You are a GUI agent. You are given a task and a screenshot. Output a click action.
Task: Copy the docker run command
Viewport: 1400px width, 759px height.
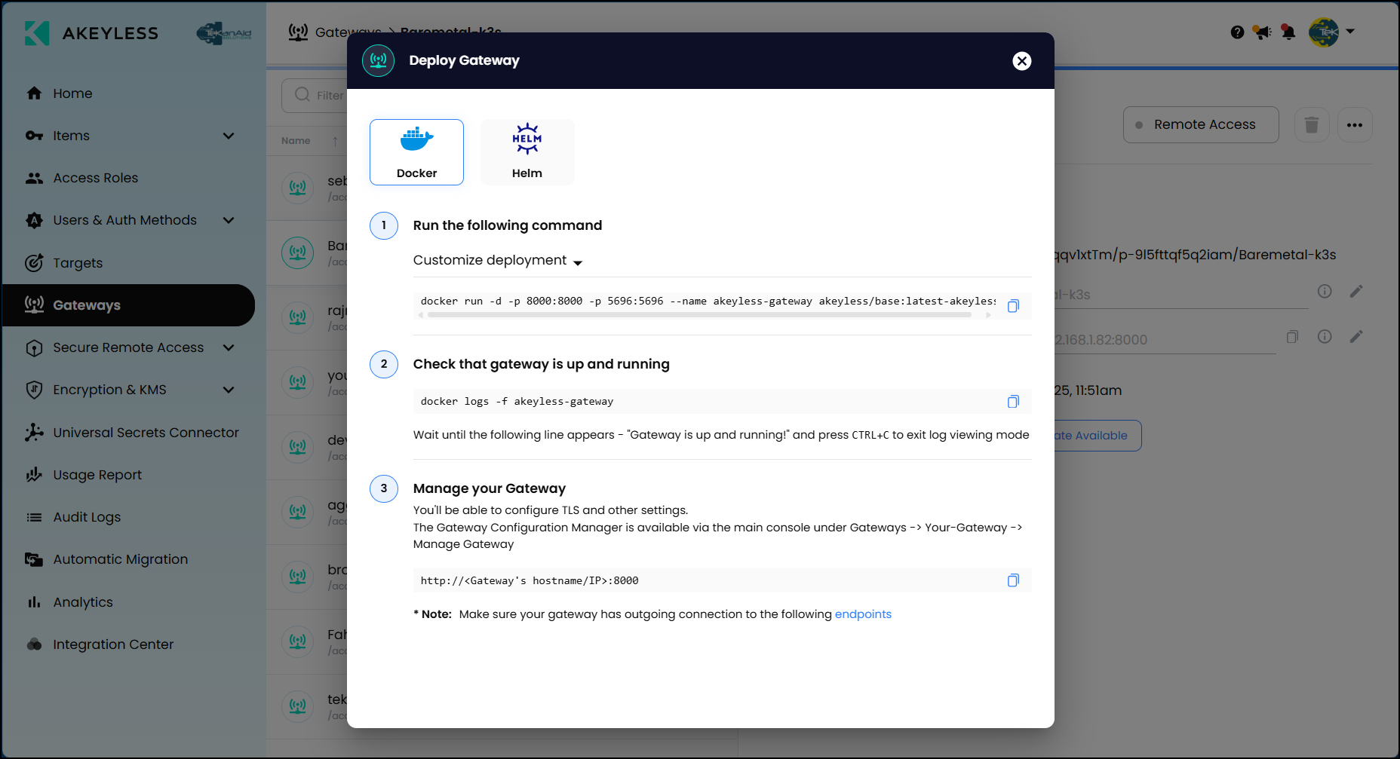(x=1013, y=305)
